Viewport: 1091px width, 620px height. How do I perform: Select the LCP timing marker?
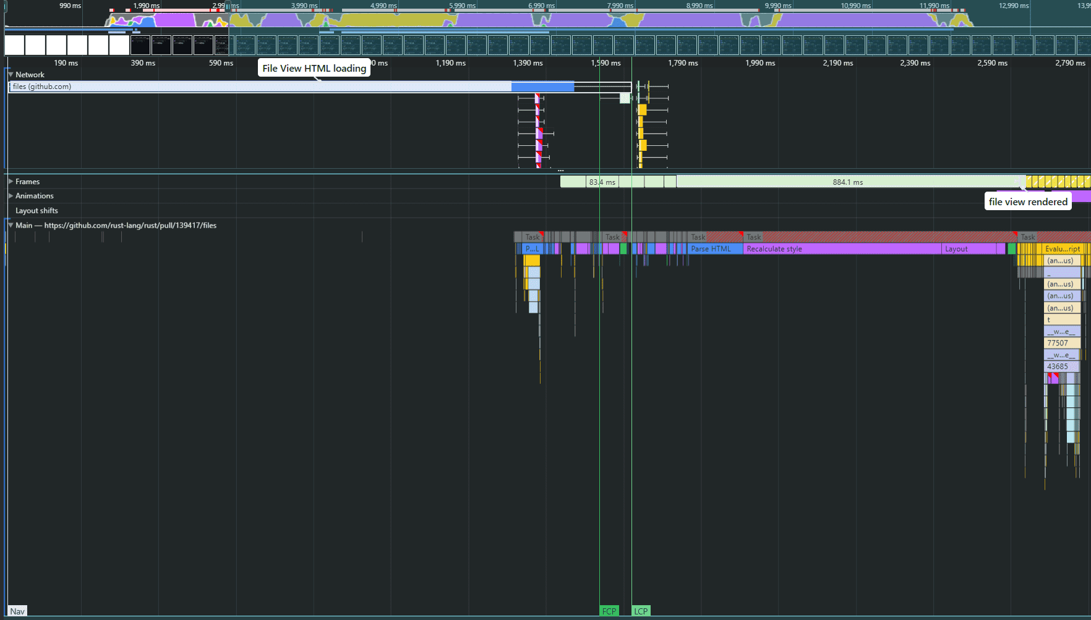(641, 611)
